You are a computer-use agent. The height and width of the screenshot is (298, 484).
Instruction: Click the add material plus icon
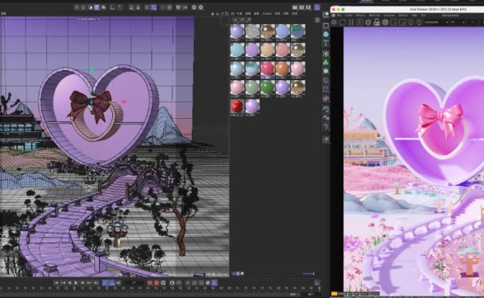pyautogui.click(x=235, y=20)
